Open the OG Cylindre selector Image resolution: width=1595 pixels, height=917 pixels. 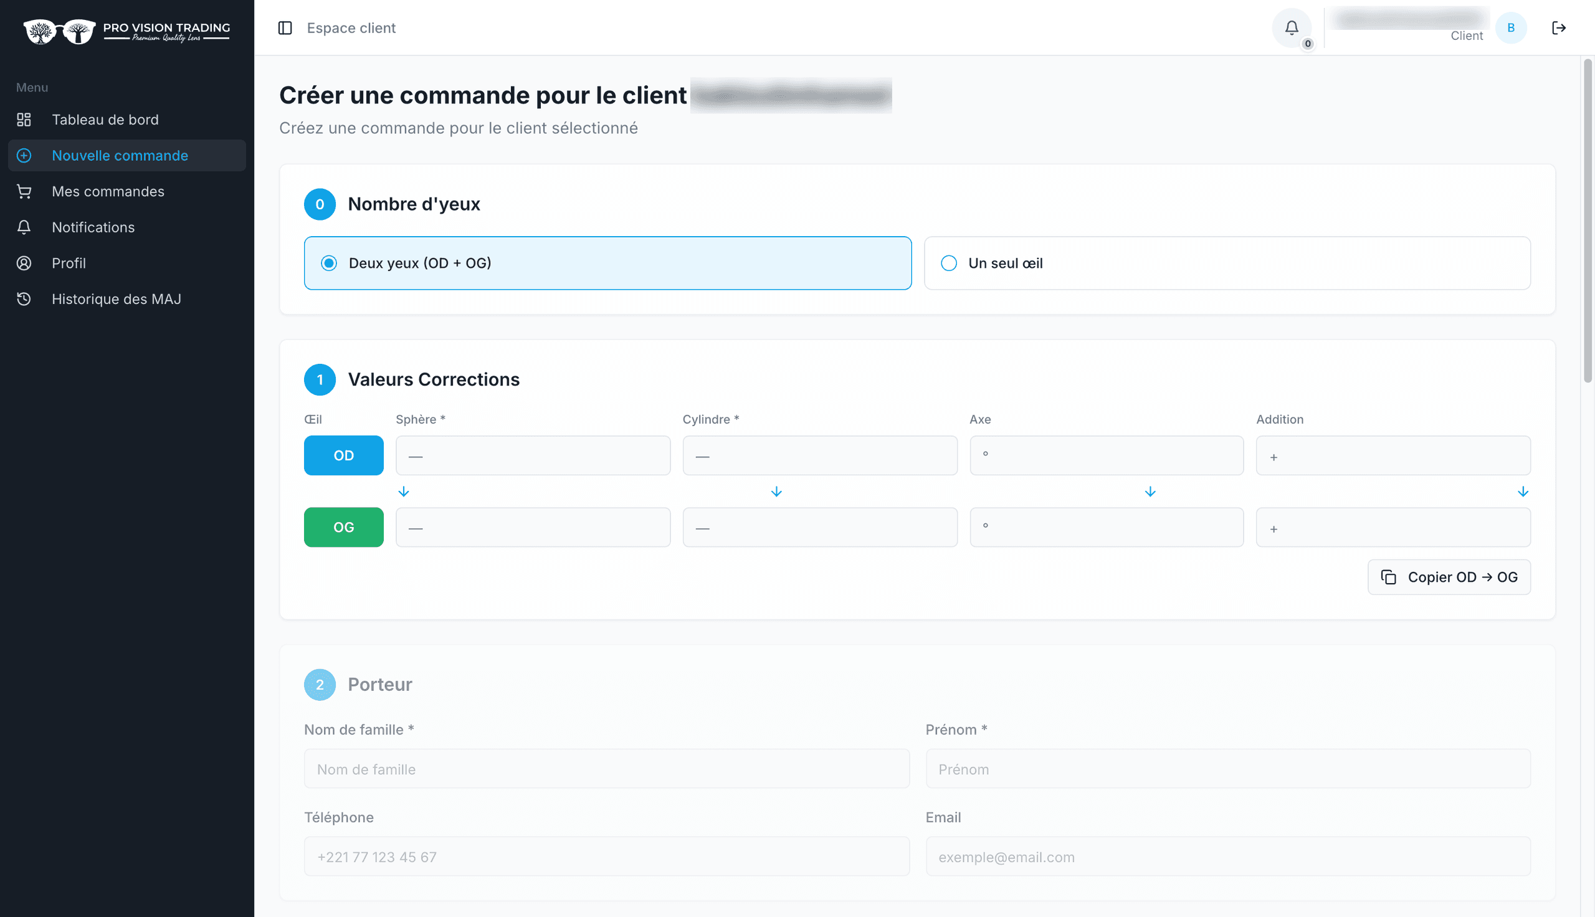820,527
